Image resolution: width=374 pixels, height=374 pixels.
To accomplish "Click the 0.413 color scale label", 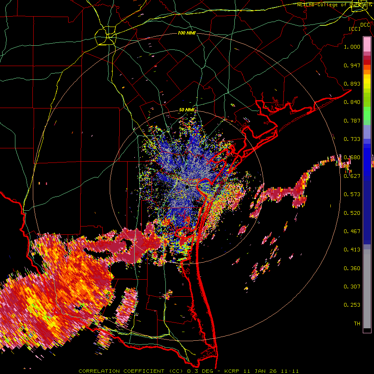I will [352, 250].
